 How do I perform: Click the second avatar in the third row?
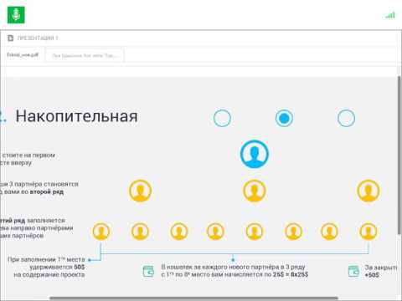pyautogui.click(x=140, y=231)
